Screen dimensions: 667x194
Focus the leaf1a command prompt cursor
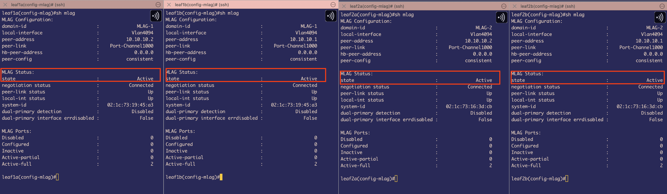[x=57, y=177]
